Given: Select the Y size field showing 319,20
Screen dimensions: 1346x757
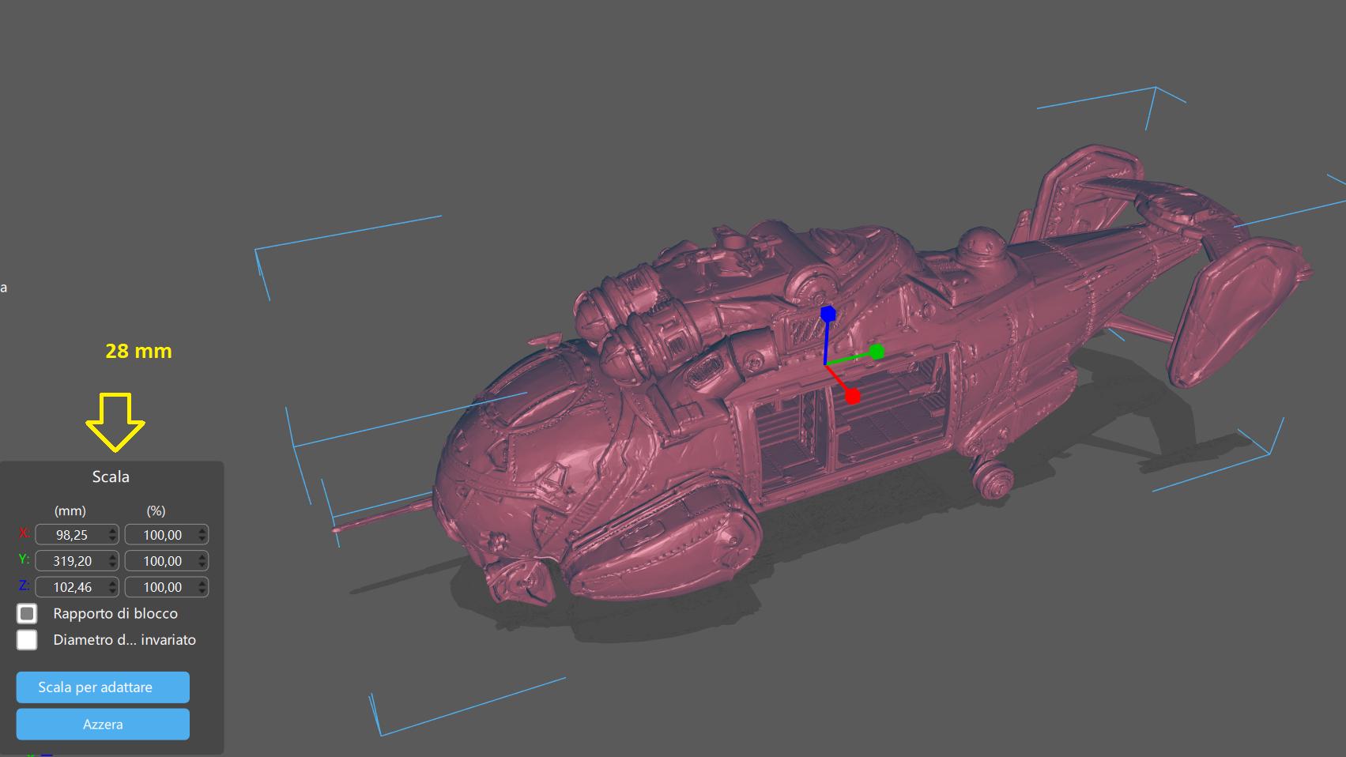Looking at the screenshot, I should (x=71, y=561).
